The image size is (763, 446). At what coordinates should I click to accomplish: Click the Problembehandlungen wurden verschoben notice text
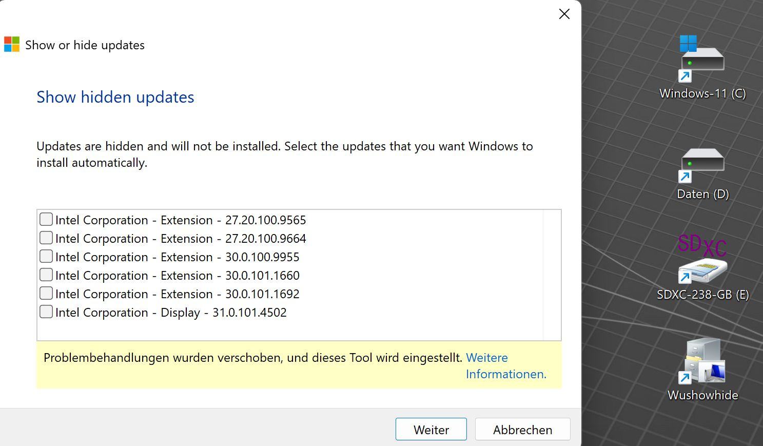[253, 358]
